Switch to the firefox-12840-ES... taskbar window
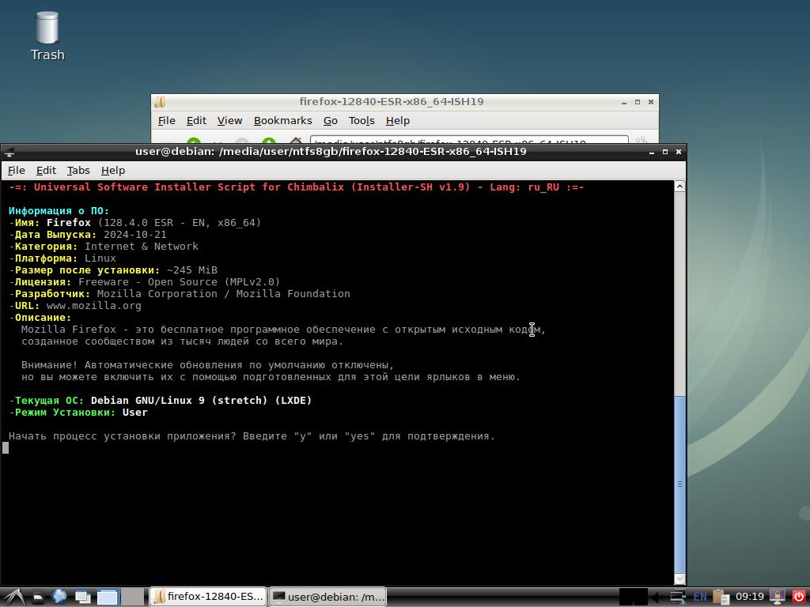The width and height of the screenshot is (810, 607). point(208,597)
